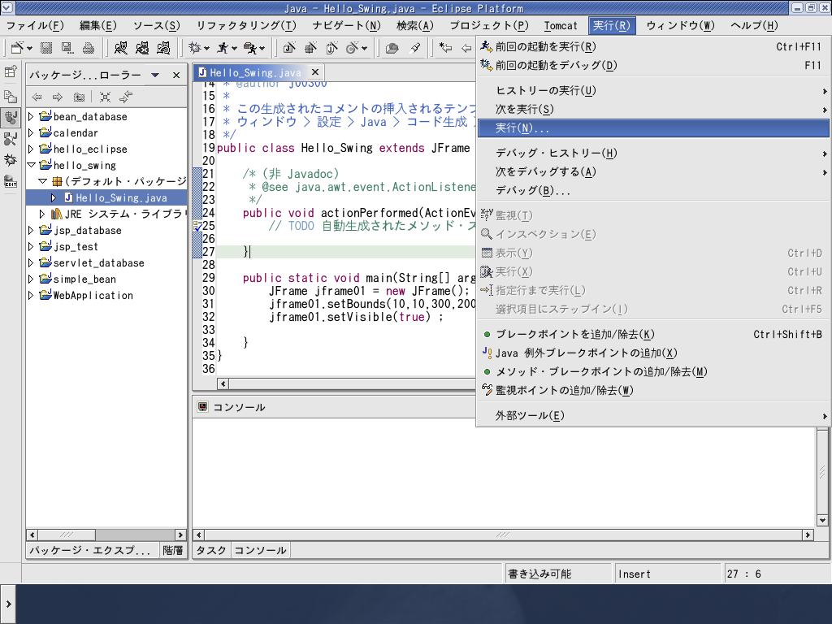Open the New Java Class dropdown arrow
The width and height of the screenshot is (832, 624).
click(364, 48)
